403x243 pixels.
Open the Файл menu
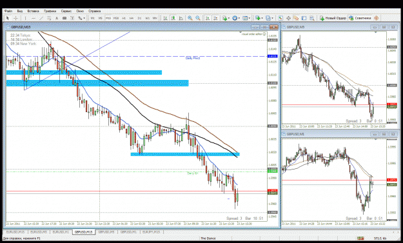pyautogui.click(x=8, y=11)
